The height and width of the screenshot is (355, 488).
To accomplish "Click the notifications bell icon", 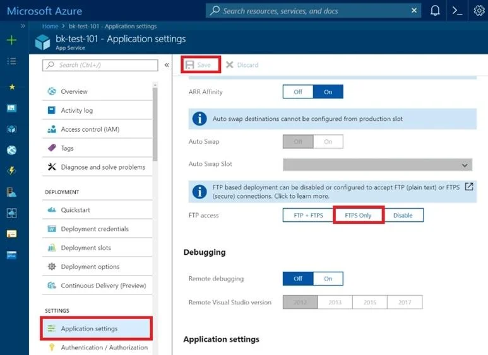I will click(x=435, y=11).
